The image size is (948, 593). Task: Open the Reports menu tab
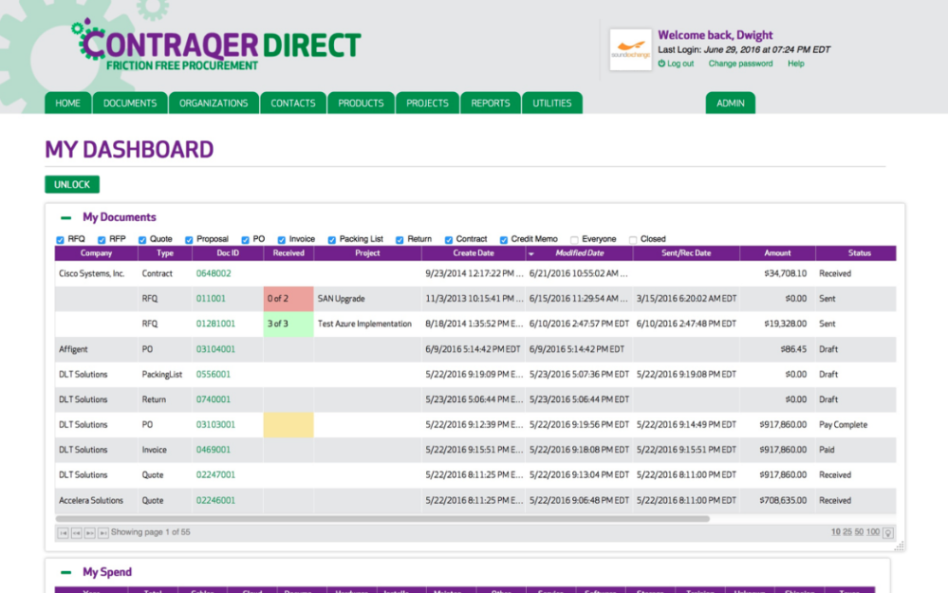click(491, 103)
